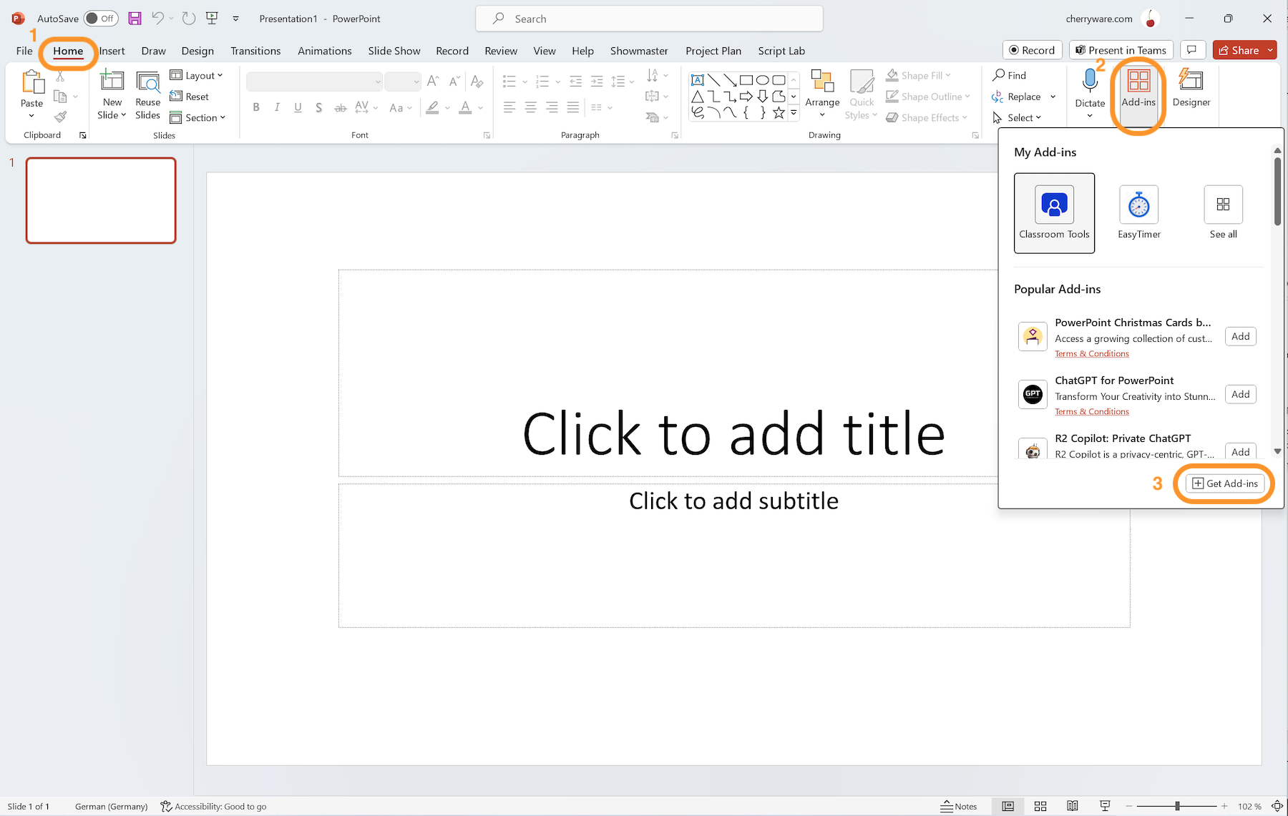Image resolution: width=1288 pixels, height=816 pixels.
Task: Open Reading View from status bar
Action: (1072, 806)
